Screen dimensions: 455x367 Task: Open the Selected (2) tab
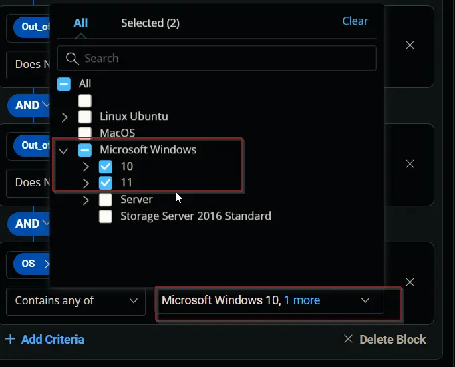point(150,23)
